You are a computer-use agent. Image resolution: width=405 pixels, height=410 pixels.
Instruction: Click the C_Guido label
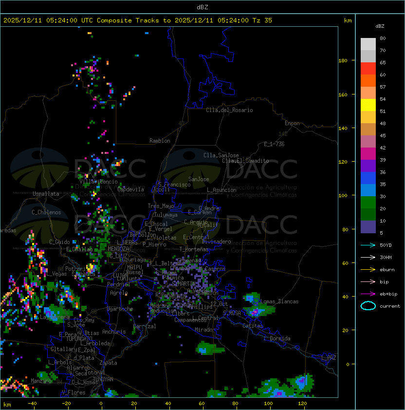tap(59, 242)
